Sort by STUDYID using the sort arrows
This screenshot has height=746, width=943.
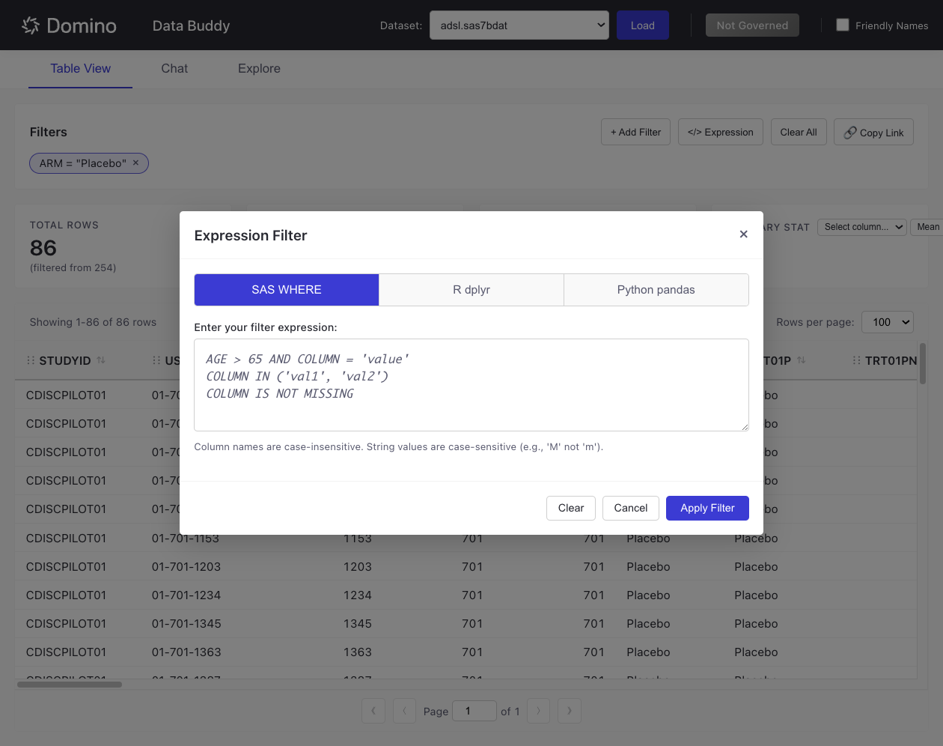[x=101, y=360]
